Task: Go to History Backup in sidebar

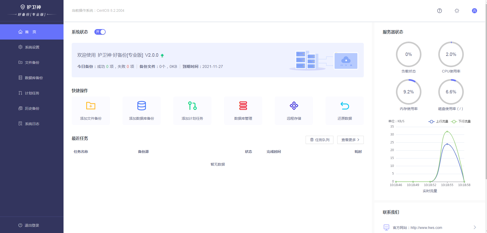Action: point(32,108)
